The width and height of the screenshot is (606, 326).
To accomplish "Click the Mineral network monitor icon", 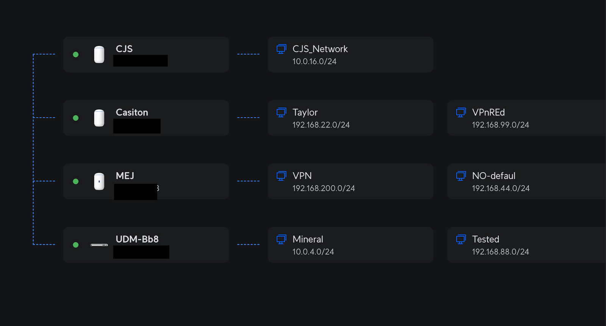I will click(281, 239).
